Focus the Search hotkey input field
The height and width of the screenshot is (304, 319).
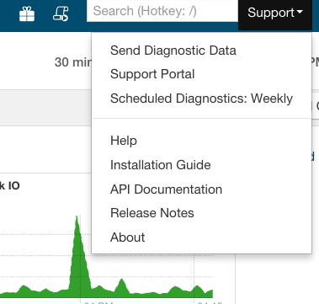[162, 11]
